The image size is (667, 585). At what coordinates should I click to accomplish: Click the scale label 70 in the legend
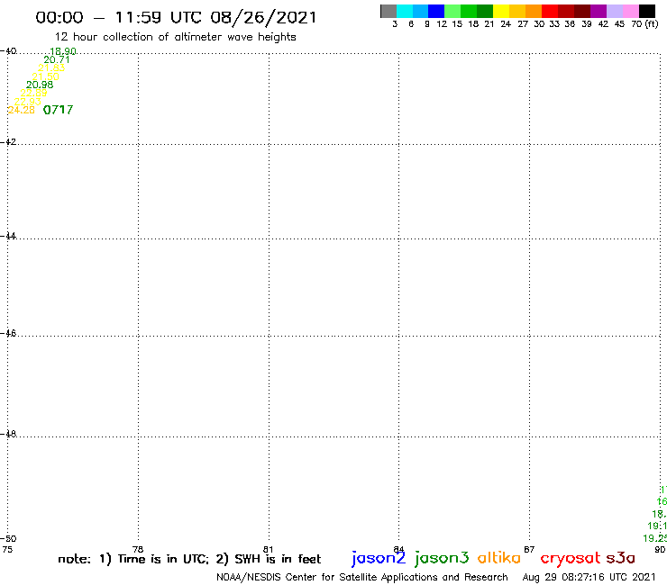636,24
